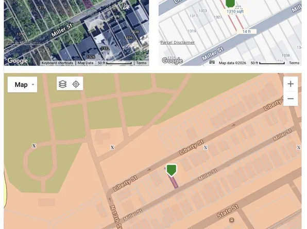Image resolution: width=307 pixels, height=229 pixels.
Task: Click the 1310 sqft parcel label
Action: click(235, 11)
